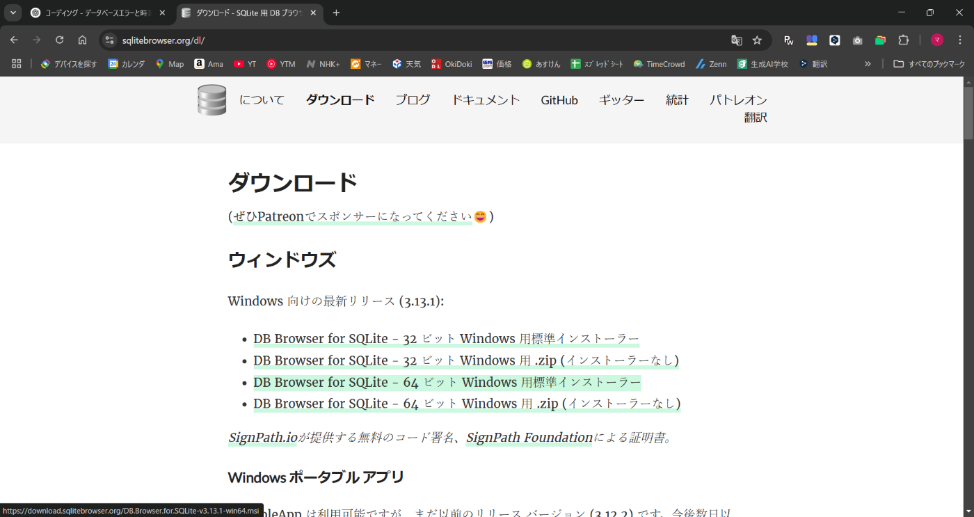Open the Zenn bookmark
The image size is (974, 517).
[x=710, y=63]
